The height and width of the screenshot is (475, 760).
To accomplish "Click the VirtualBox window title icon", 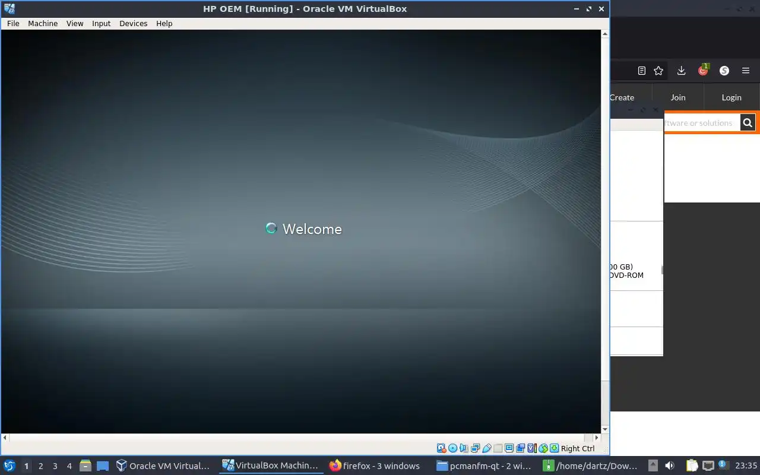I will tap(9, 8).
